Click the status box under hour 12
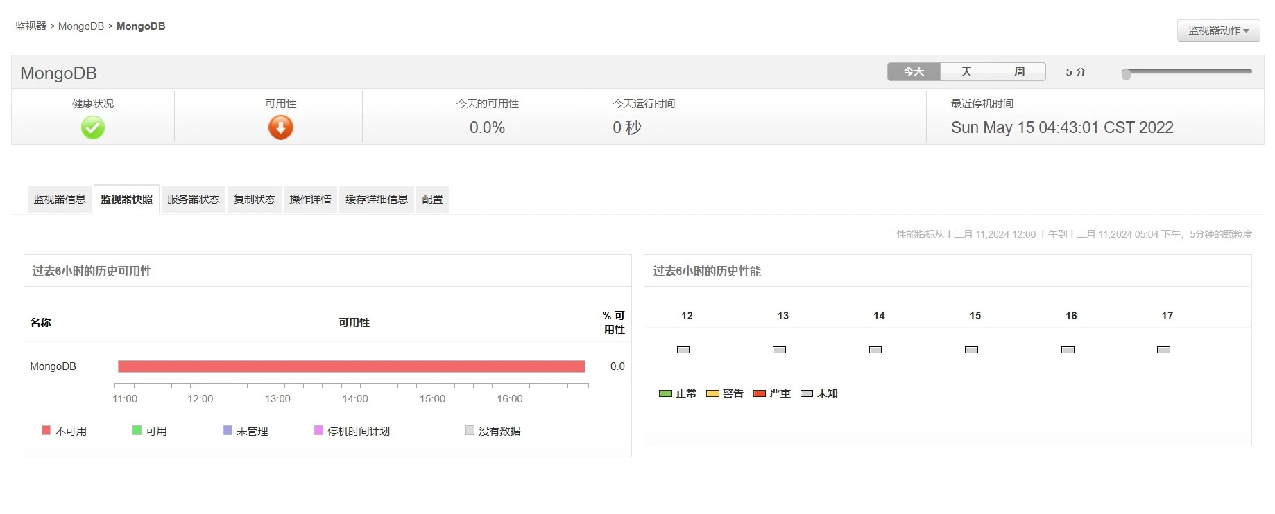The width and height of the screenshot is (1275, 514). point(683,350)
